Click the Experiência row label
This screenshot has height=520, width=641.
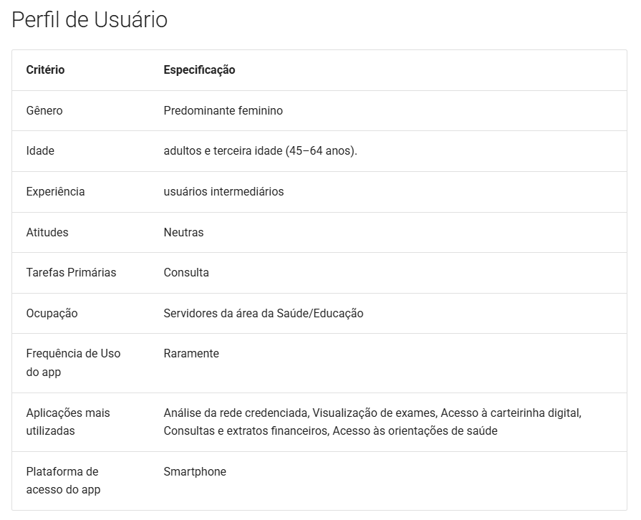pyautogui.click(x=56, y=192)
